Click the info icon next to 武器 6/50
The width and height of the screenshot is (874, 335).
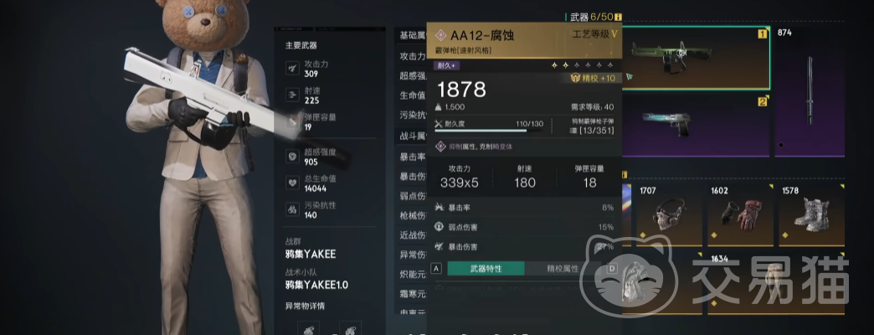click(618, 18)
